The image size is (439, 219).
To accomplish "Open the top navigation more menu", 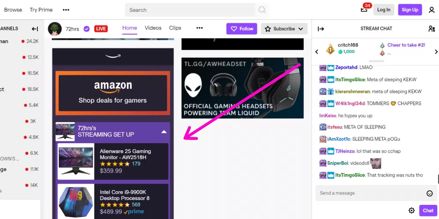I will click(x=66, y=10).
